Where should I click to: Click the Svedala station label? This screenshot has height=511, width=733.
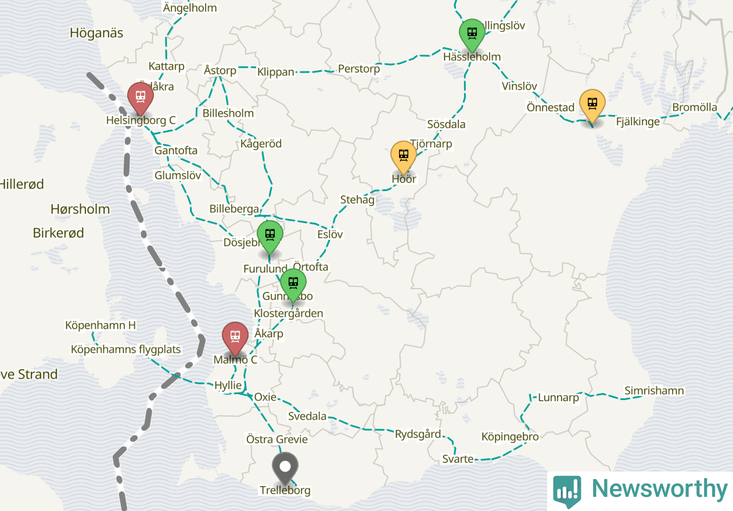coord(307,416)
